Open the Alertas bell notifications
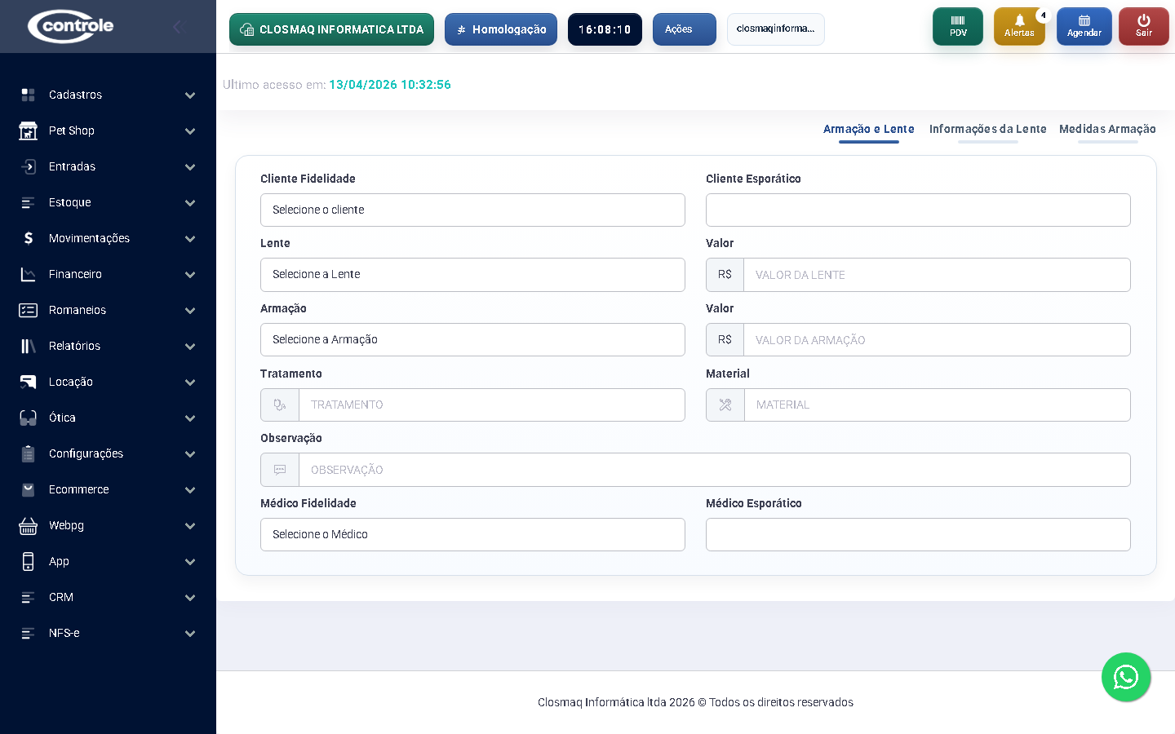1175x734 pixels. pos(1019,26)
